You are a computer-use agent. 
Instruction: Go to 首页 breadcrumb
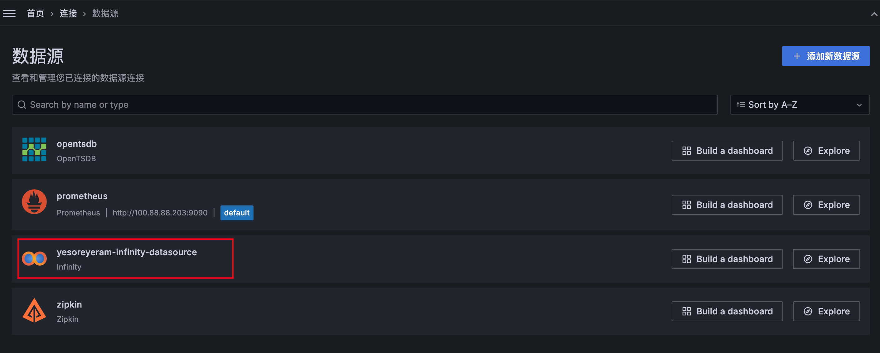[x=36, y=13]
